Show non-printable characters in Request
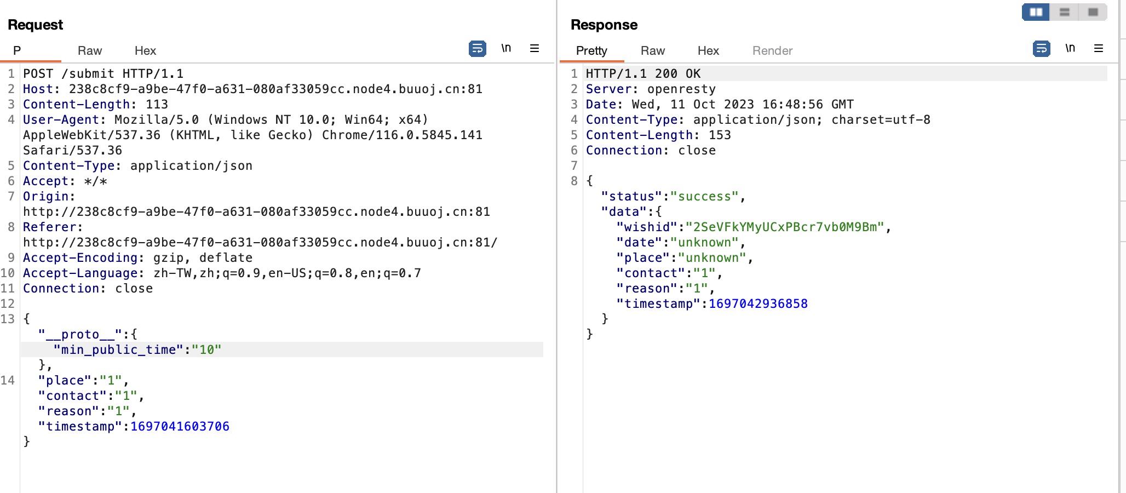Image resolution: width=1126 pixels, height=493 pixels. tap(506, 48)
